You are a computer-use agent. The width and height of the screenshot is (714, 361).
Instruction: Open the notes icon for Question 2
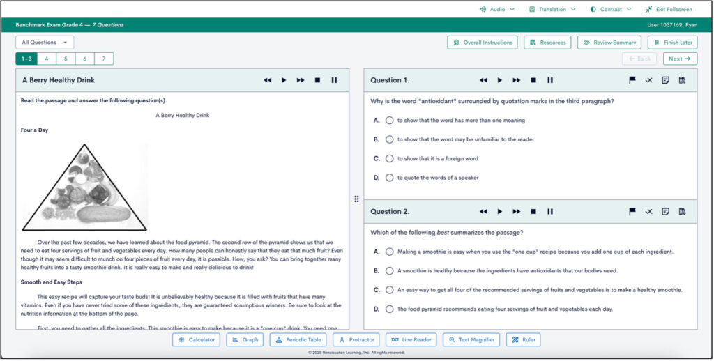(666, 212)
